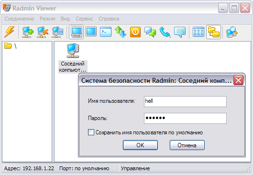
Task: Select the Voice Chat phone icon
Action: (x=165, y=32)
